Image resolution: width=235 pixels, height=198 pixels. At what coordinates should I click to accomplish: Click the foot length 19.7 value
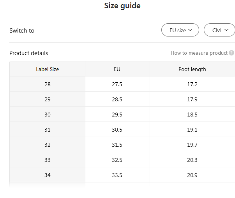(x=192, y=145)
